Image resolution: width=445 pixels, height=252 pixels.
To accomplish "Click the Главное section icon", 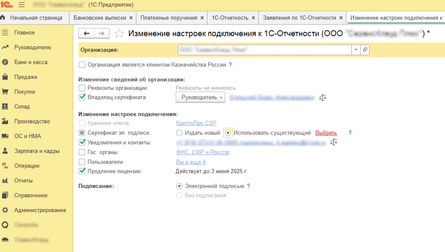I will 5,33.
